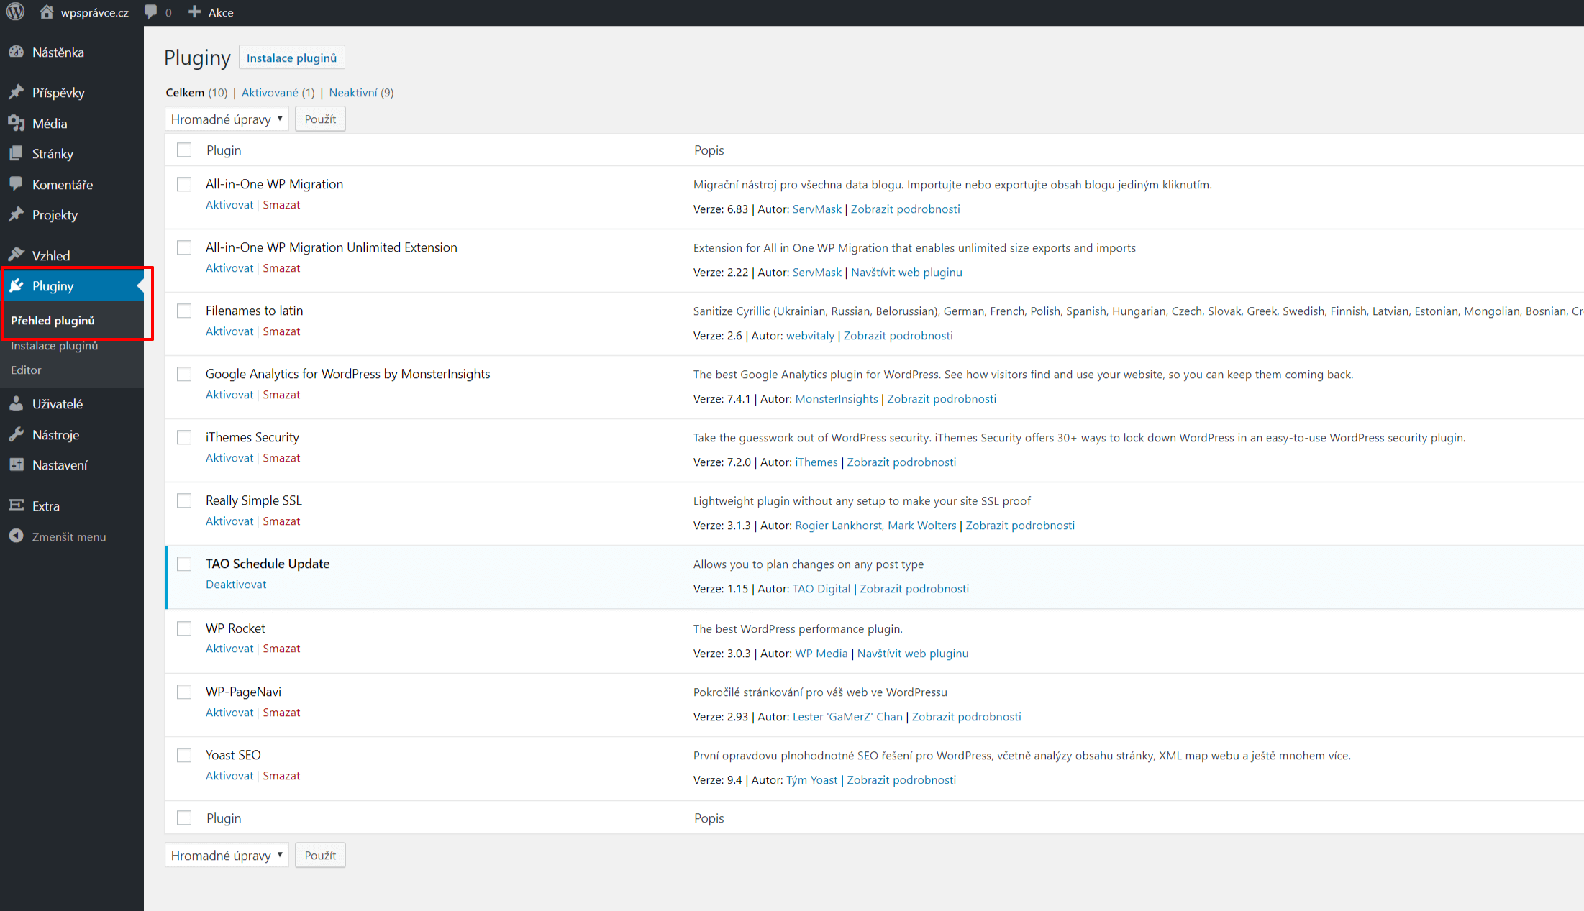
Task: Delete the Yoast SEO plugin
Action: (x=281, y=776)
